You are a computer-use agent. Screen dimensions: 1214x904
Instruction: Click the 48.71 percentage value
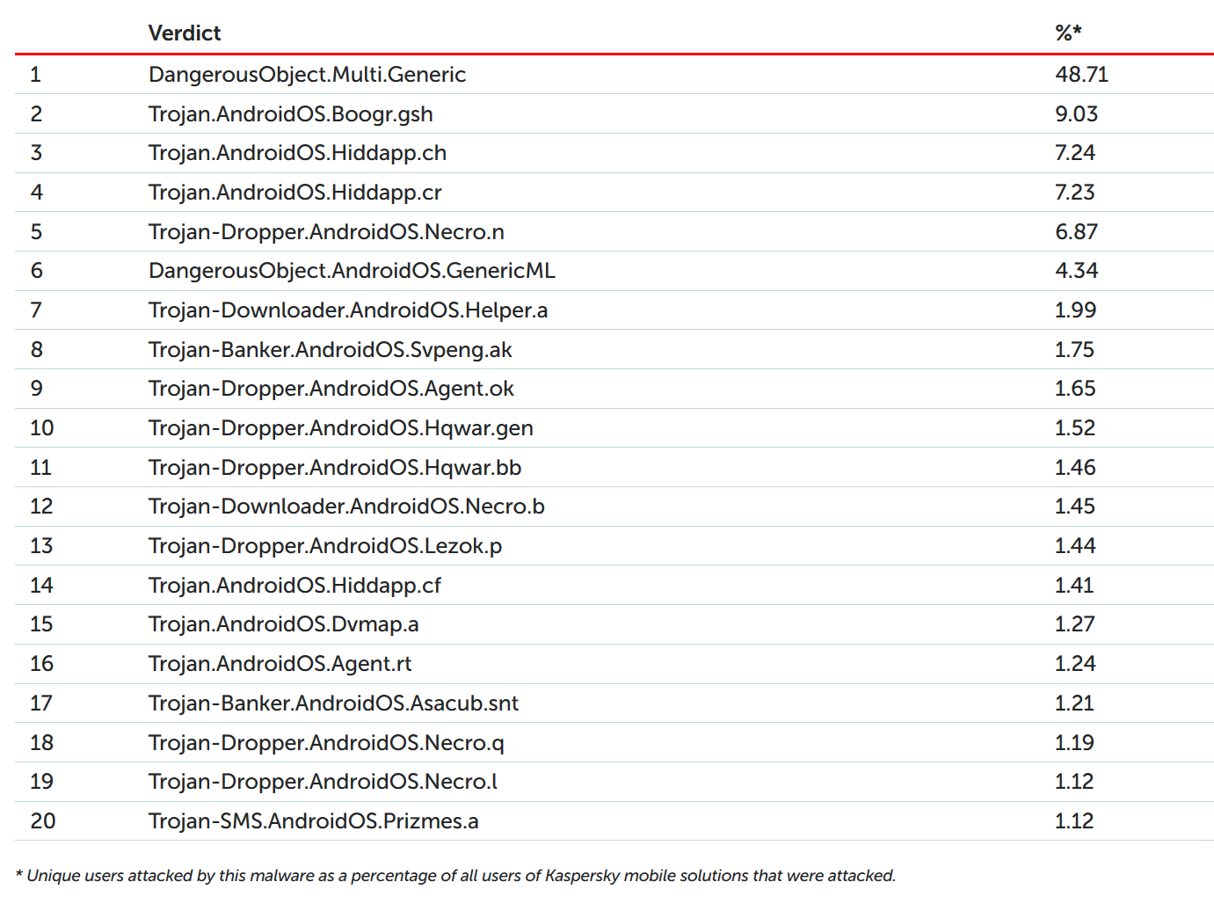[1081, 75]
